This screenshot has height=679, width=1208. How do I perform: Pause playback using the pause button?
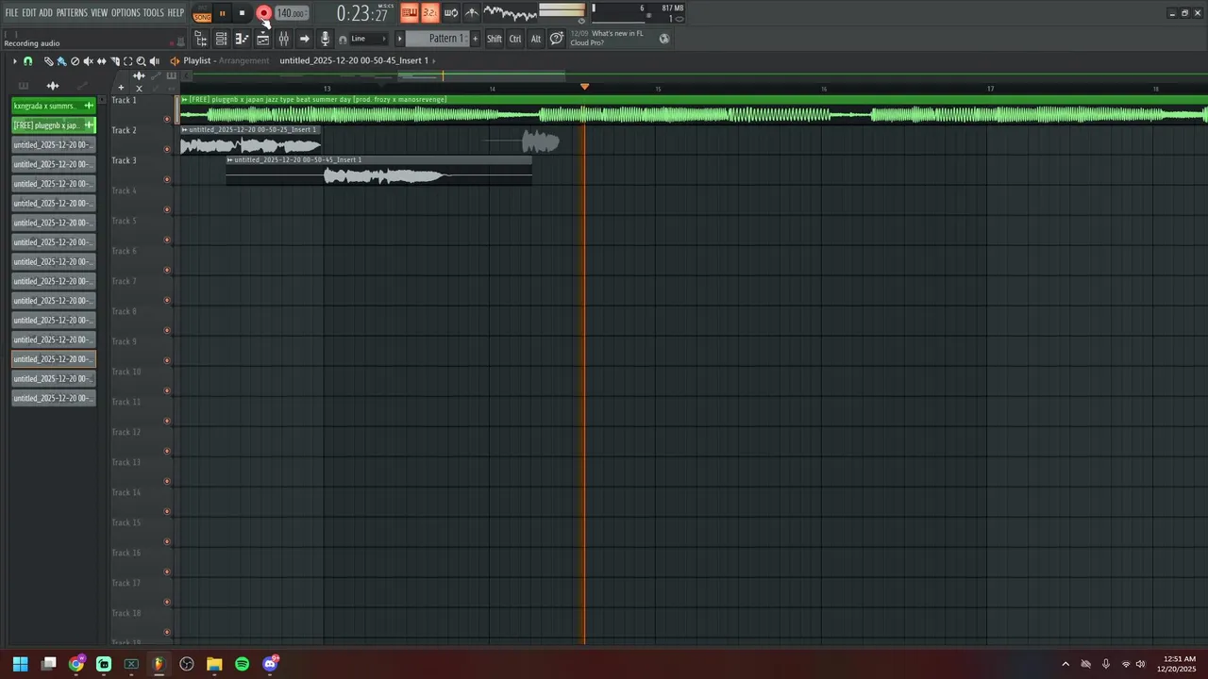pos(222,13)
